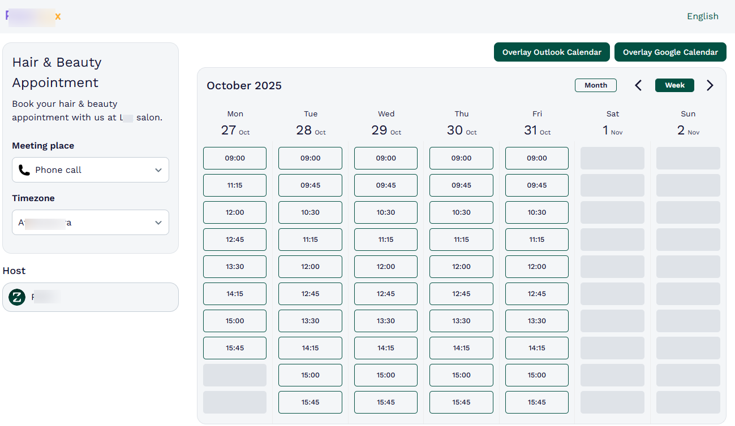Screen dimensions: 735x426
Task: Book the 09:00 slot on Monday 27 Oct
Action: [234, 158]
